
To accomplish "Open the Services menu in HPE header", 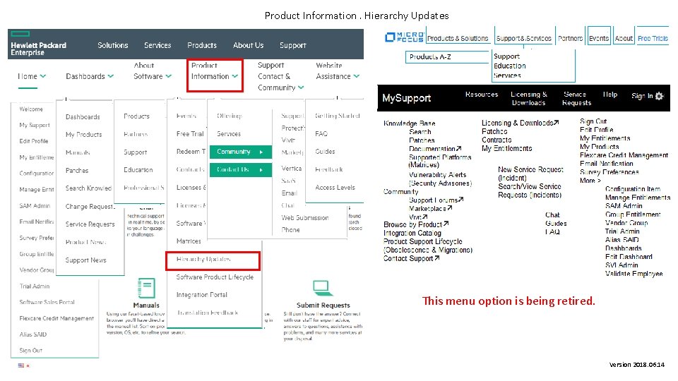I will [x=157, y=45].
